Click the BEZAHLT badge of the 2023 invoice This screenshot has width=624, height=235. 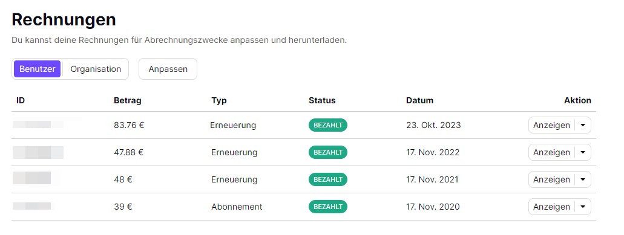pyautogui.click(x=328, y=125)
